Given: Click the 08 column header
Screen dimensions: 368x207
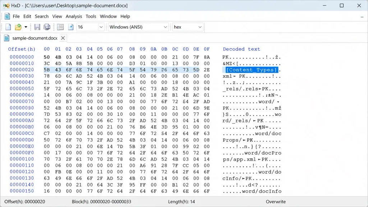Looking at the screenshot, I should point(132,49).
